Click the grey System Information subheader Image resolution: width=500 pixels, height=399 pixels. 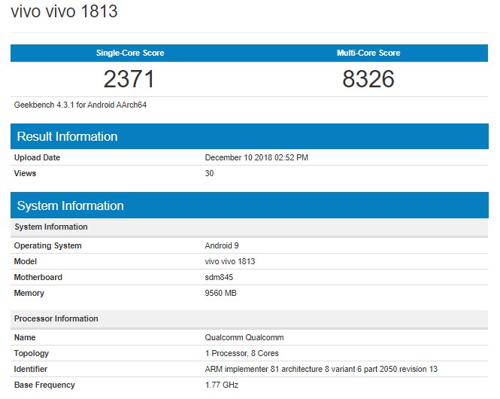250,227
